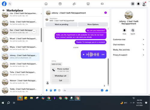Play the audio clip message
Viewport: 150px width, 110px height.
pyautogui.click(x=84, y=54)
